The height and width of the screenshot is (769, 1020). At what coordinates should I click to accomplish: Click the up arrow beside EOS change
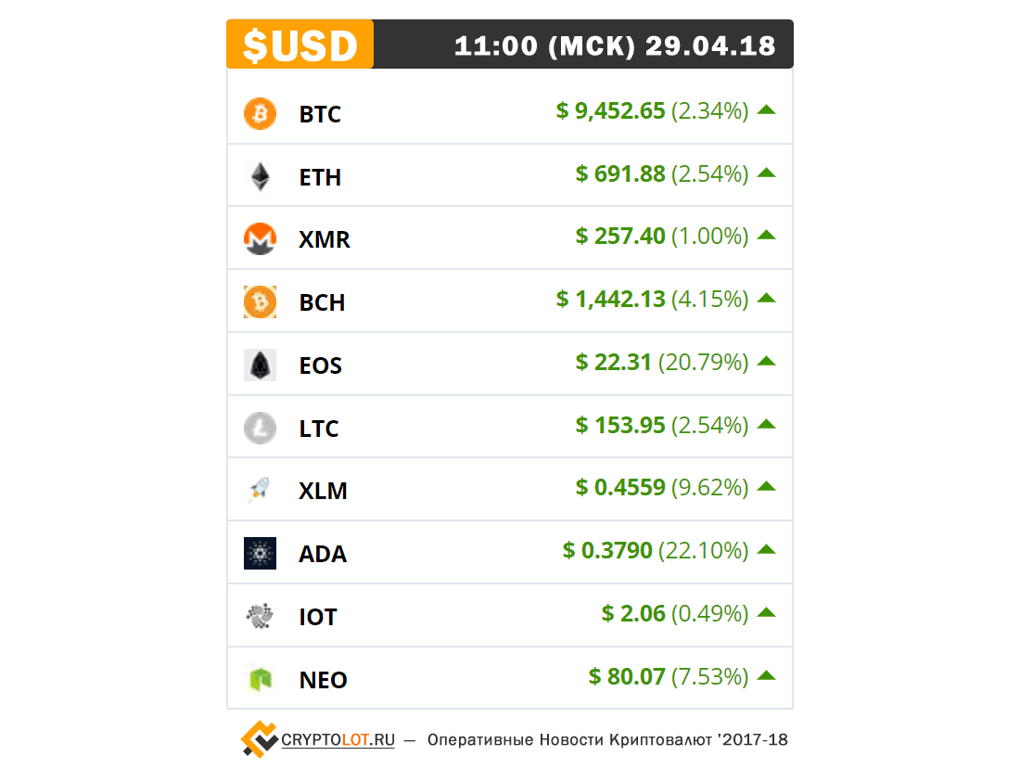click(x=767, y=361)
